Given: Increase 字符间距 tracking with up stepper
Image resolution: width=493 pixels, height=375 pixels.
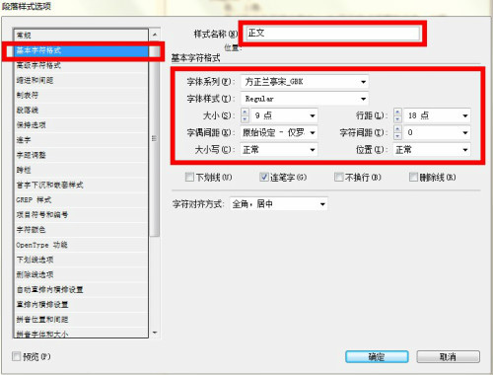Looking at the screenshot, I should (397, 129).
